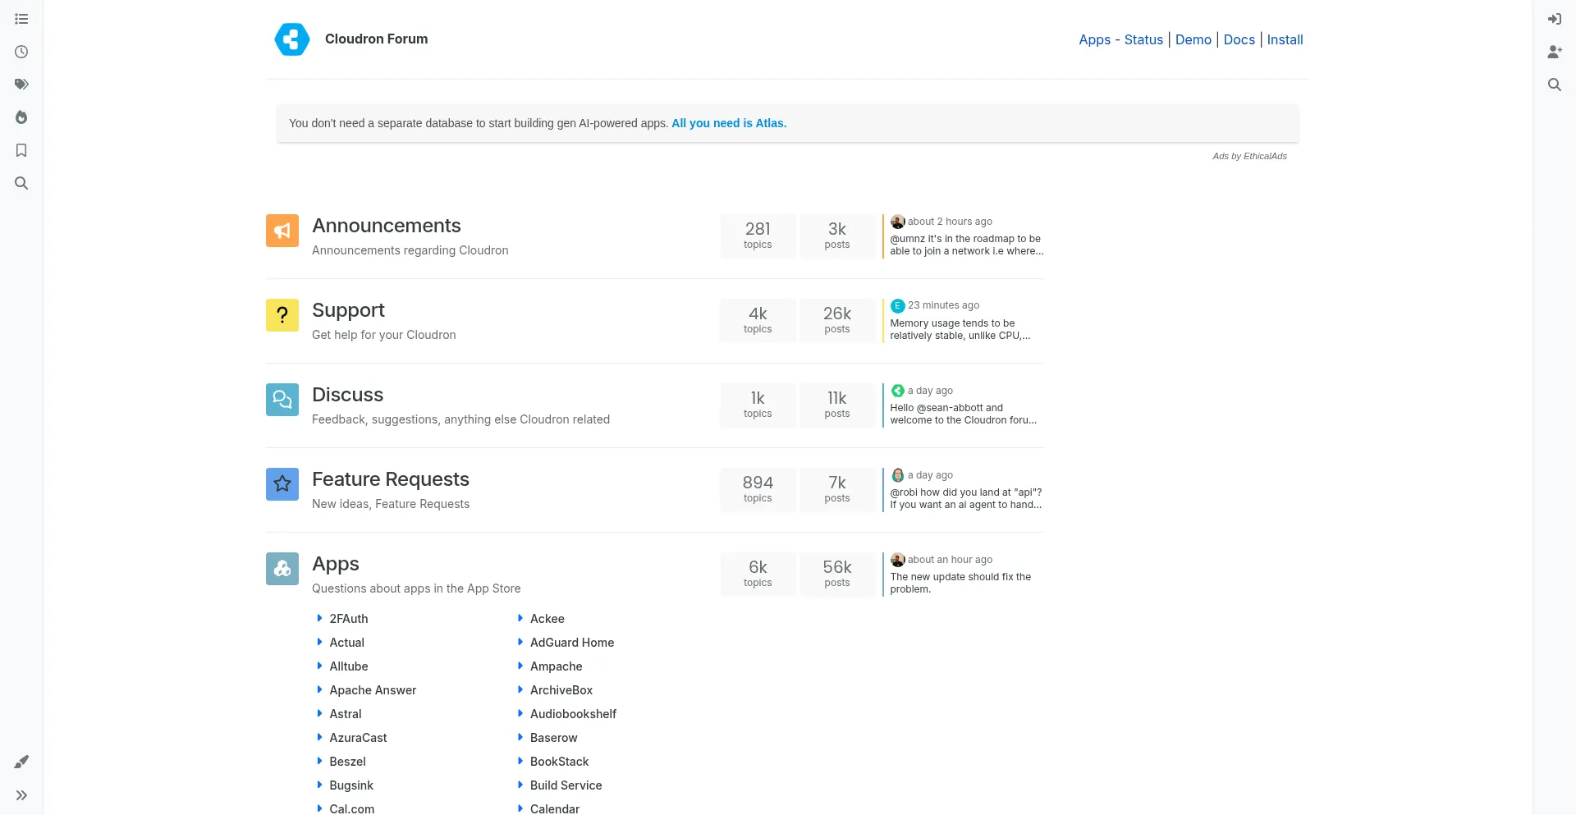Open the Docs link in header
The image size is (1576, 815).
1239,39
